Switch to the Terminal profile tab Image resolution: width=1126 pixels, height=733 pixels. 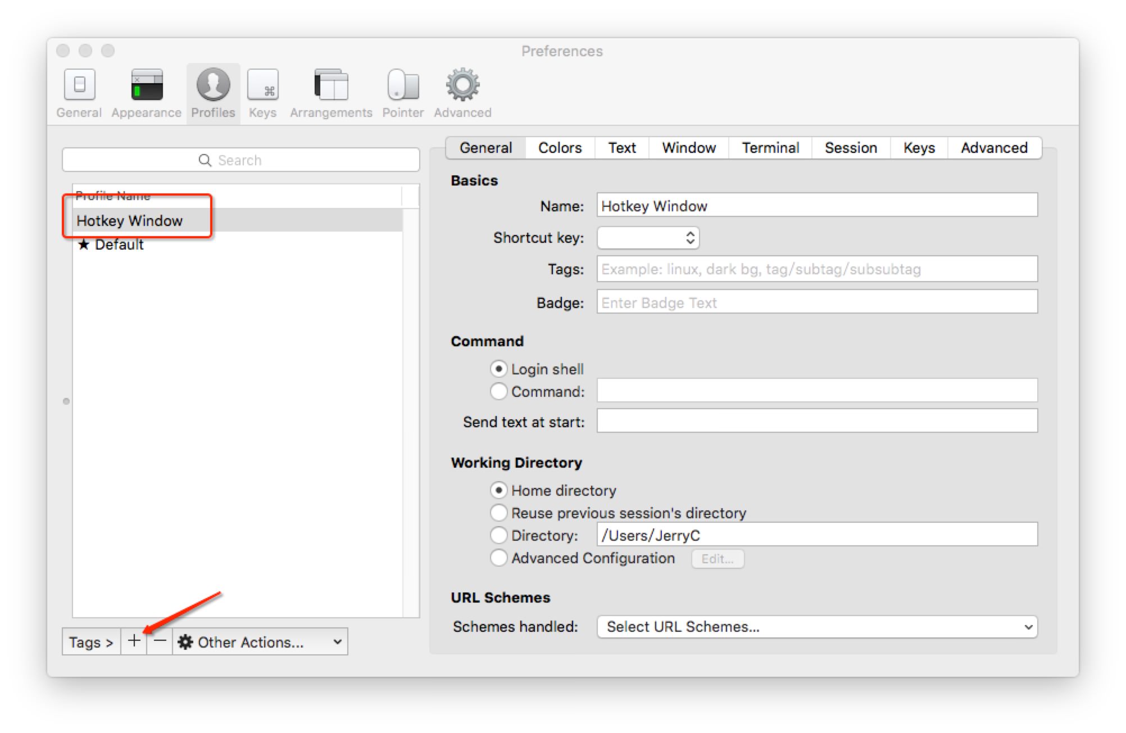pyautogui.click(x=770, y=148)
